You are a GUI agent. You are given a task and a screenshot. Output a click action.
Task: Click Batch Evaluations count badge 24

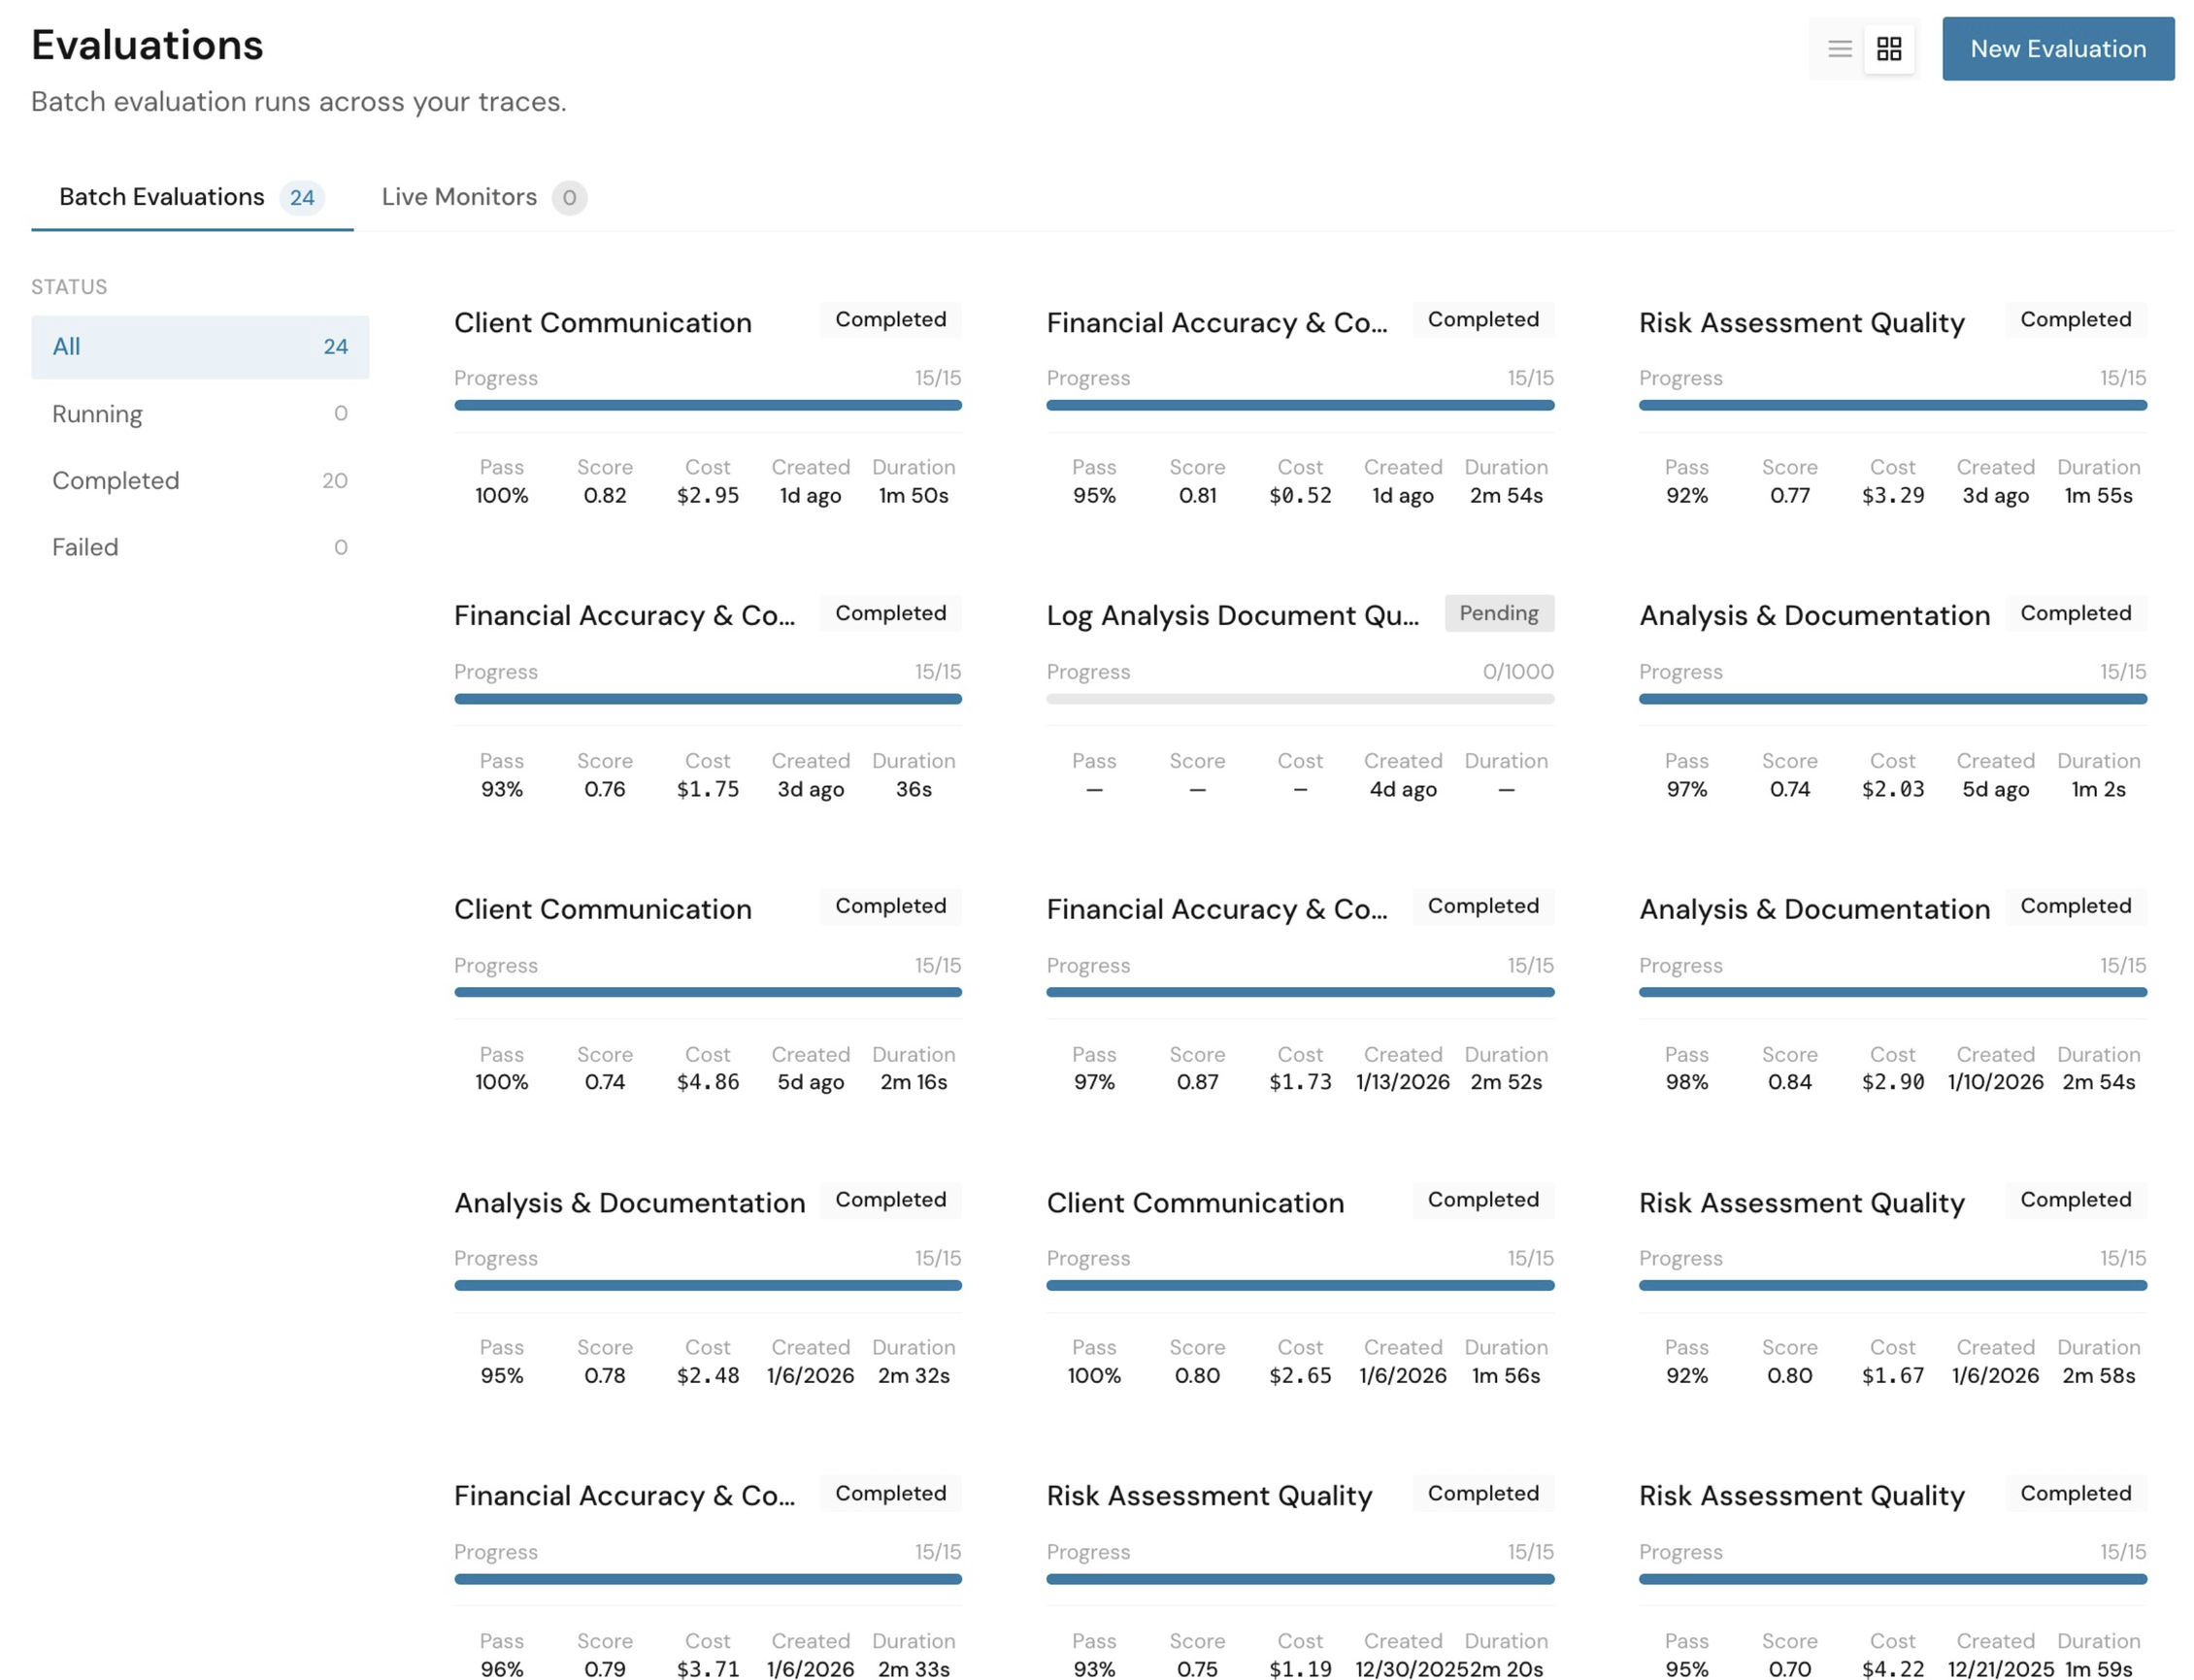(302, 198)
